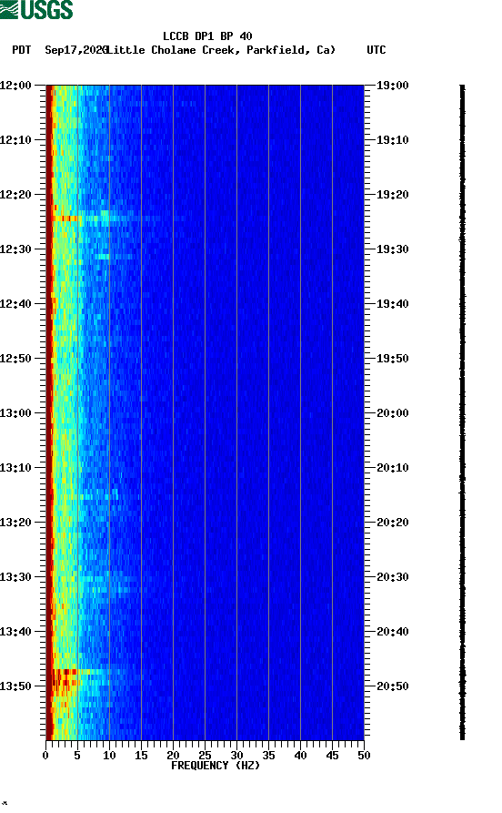The height and width of the screenshot is (813, 502).
Task: Click the 'PDT' timezone label
Action: tap(21, 50)
